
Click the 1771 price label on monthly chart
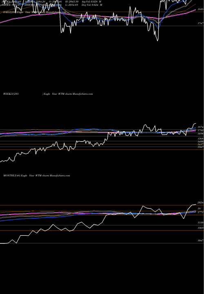point(200,212)
